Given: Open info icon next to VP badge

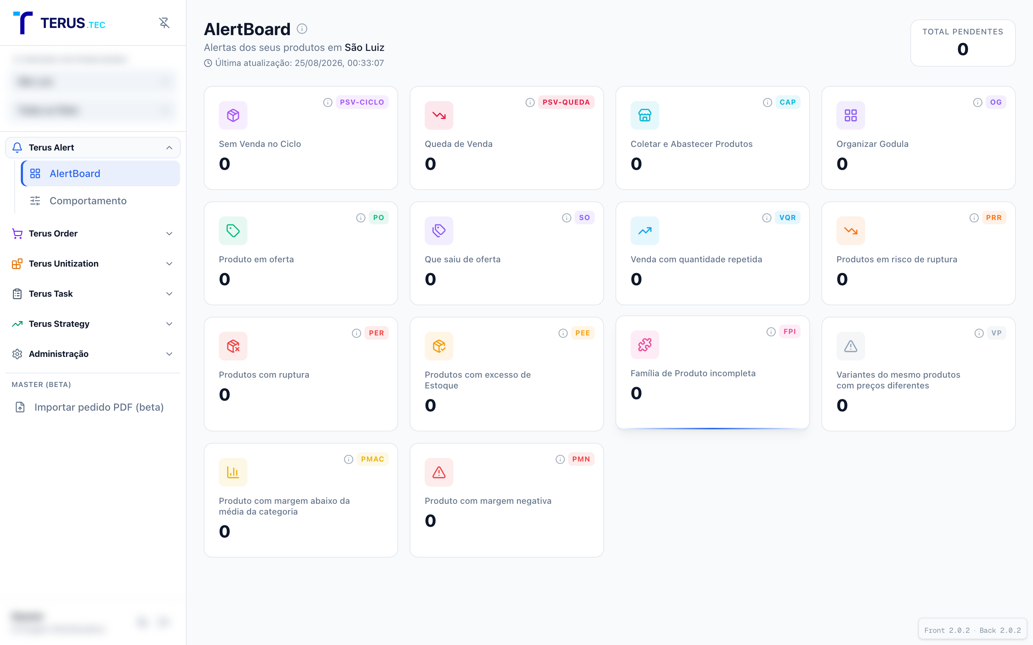Looking at the screenshot, I should tap(979, 333).
